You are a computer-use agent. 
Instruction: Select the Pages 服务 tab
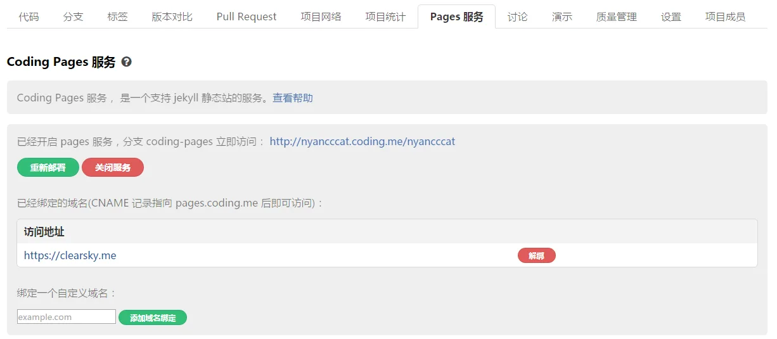coord(456,16)
